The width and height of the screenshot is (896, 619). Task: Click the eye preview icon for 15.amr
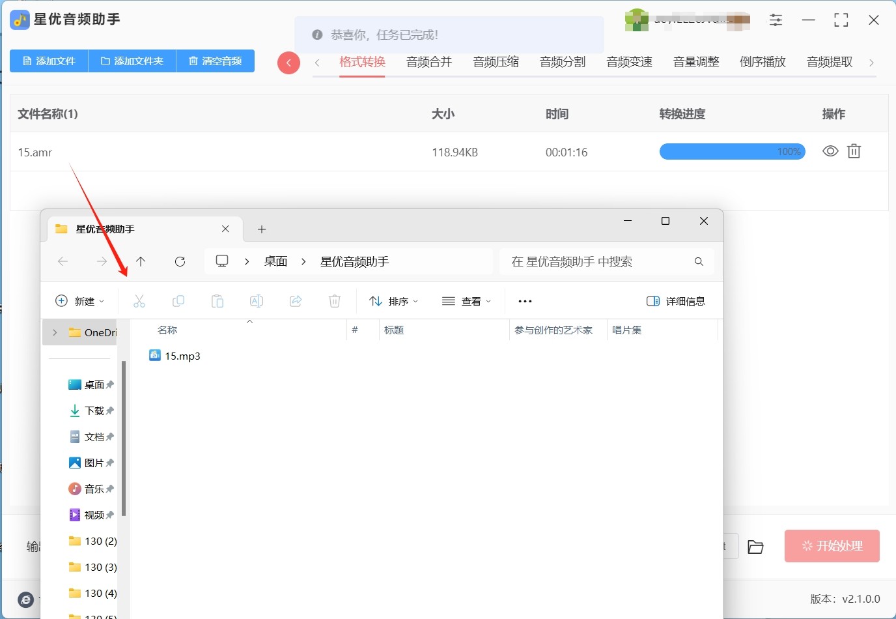pos(830,152)
